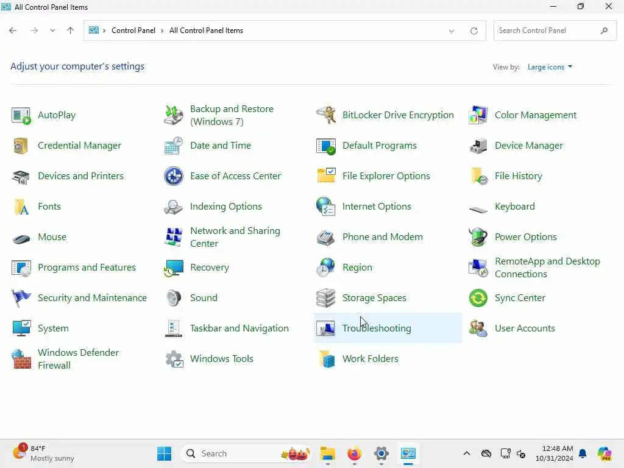Expand the View by Large icons dropdown
This screenshot has width=624, height=468.
click(550, 67)
